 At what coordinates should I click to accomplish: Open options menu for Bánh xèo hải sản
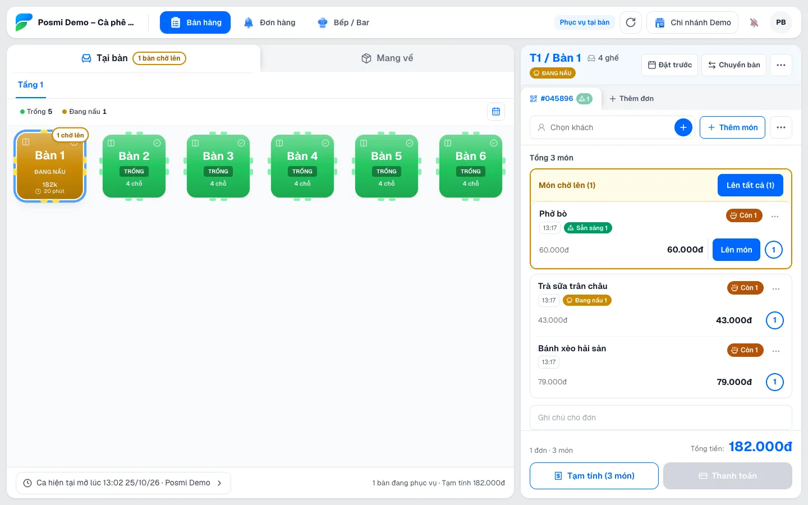pyautogui.click(x=776, y=351)
